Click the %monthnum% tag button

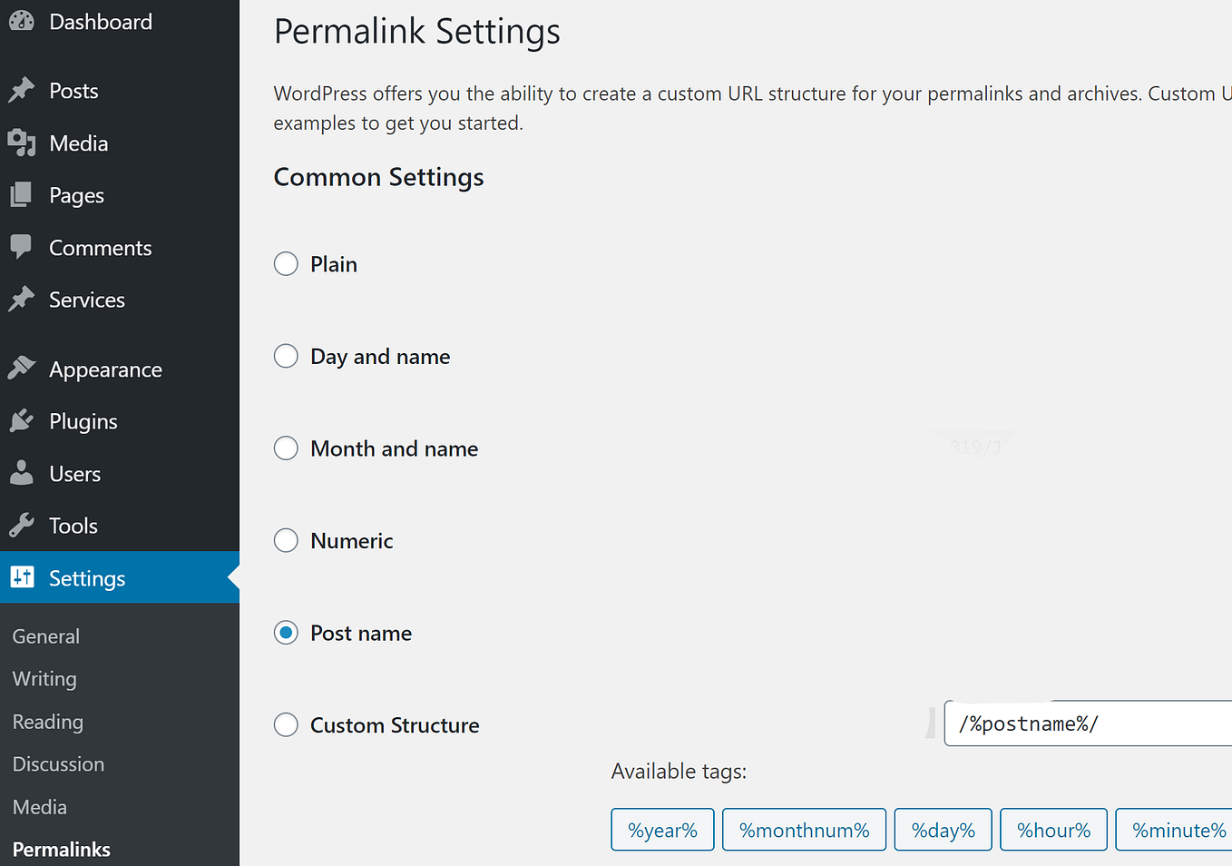click(804, 830)
